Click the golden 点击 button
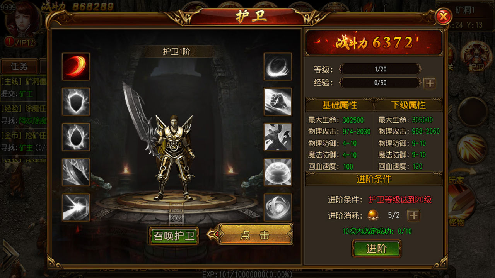 click(255, 234)
